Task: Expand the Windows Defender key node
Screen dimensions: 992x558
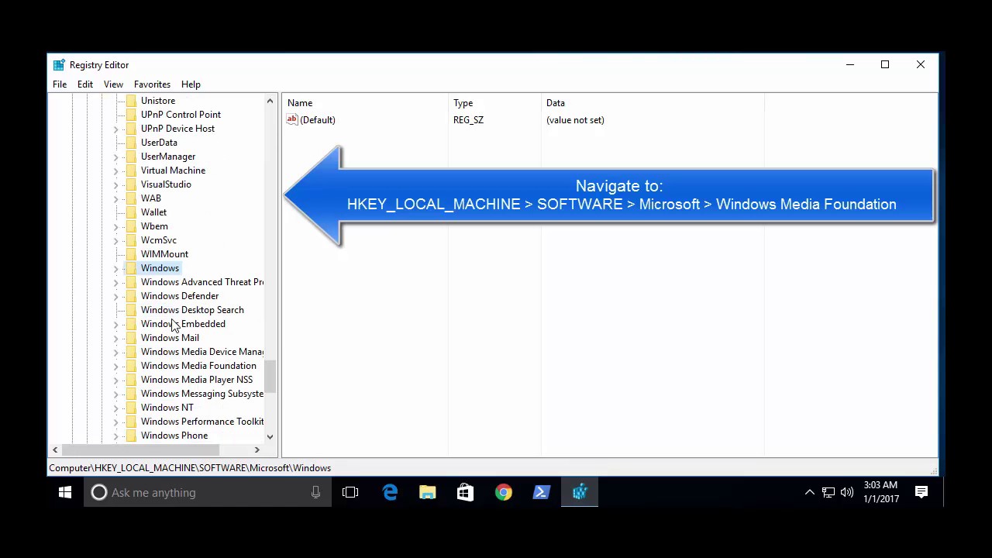Action: pos(116,296)
